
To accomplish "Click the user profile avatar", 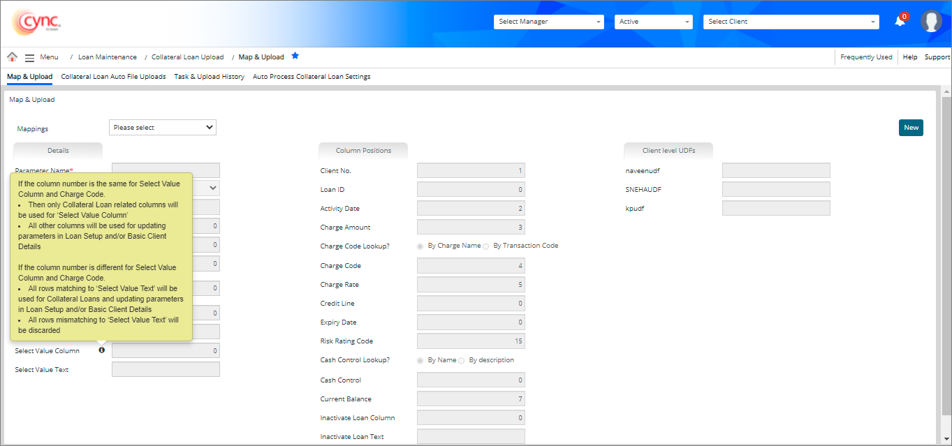I will [x=931, y=22].
